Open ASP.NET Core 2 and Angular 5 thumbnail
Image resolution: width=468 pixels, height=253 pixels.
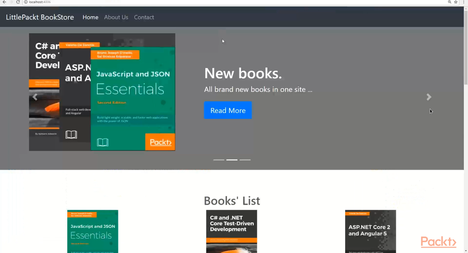370,232
